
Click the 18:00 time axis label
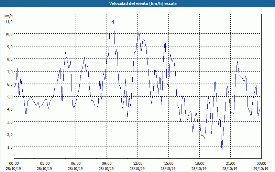click(200, 164)
